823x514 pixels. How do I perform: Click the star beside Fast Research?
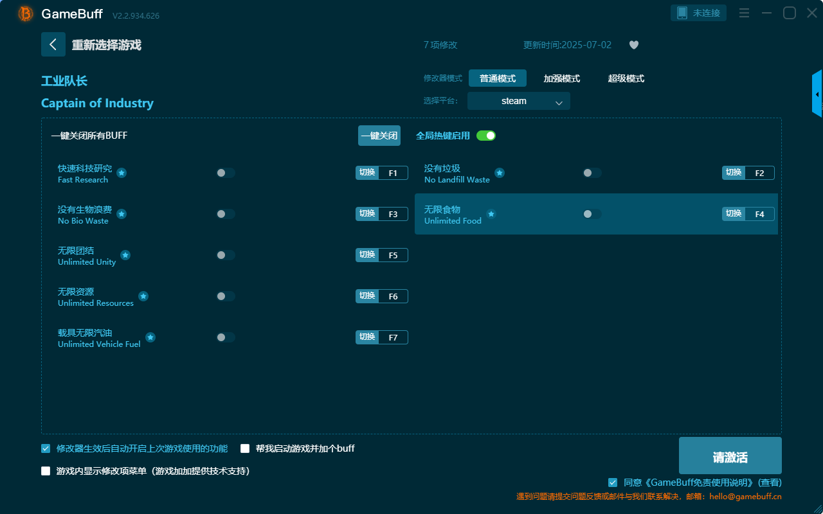pos(122,173)
